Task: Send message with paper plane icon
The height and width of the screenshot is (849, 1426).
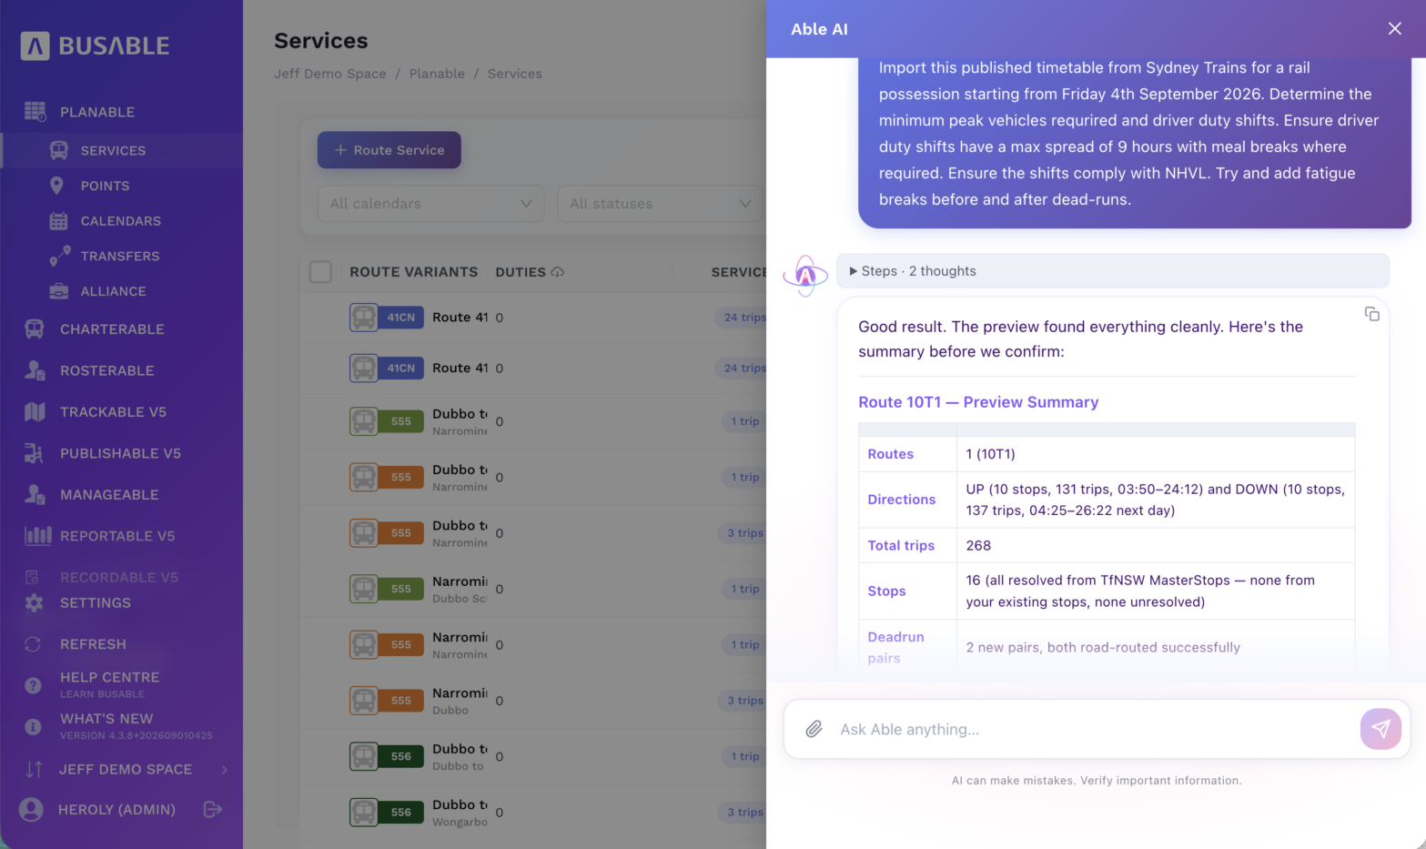Action: coord(1380,729)
